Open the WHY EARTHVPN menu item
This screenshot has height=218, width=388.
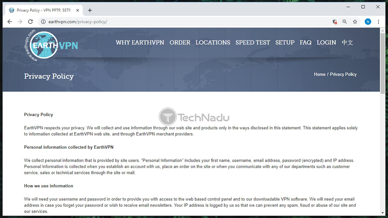click(140, 43)
